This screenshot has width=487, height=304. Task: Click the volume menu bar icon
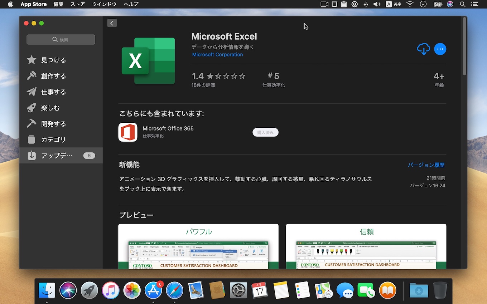(376, 4)
